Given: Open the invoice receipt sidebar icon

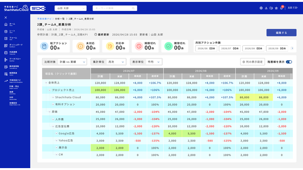Looking at the screenshot, I should [x=6, y=67].
